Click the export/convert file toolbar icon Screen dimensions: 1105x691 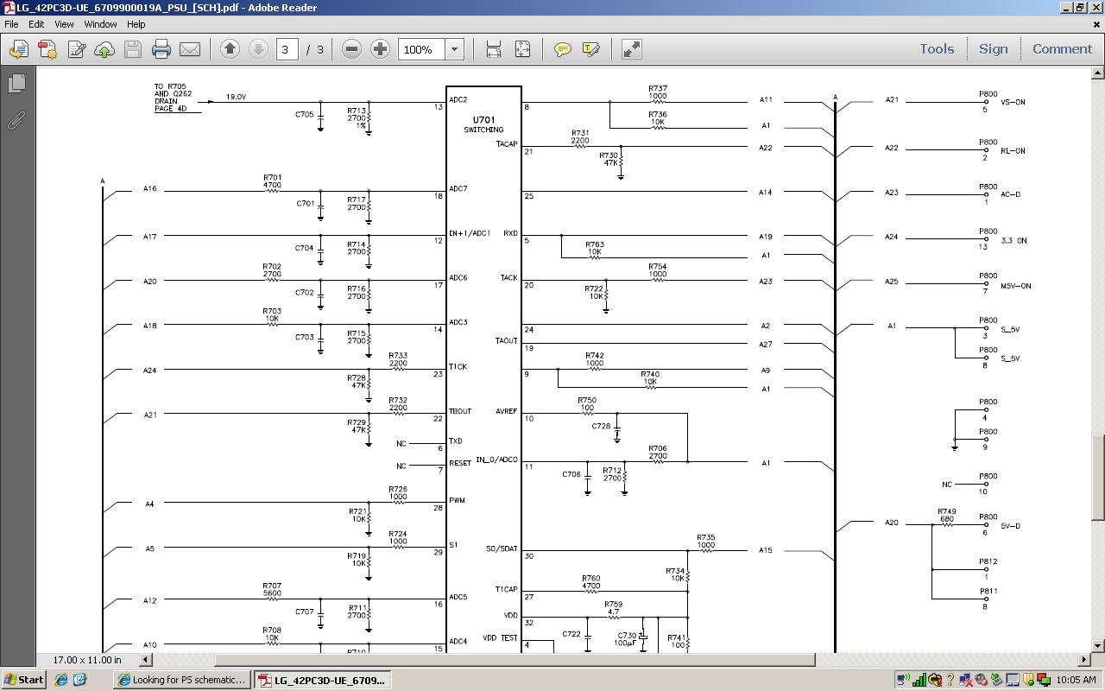point(18,49)
